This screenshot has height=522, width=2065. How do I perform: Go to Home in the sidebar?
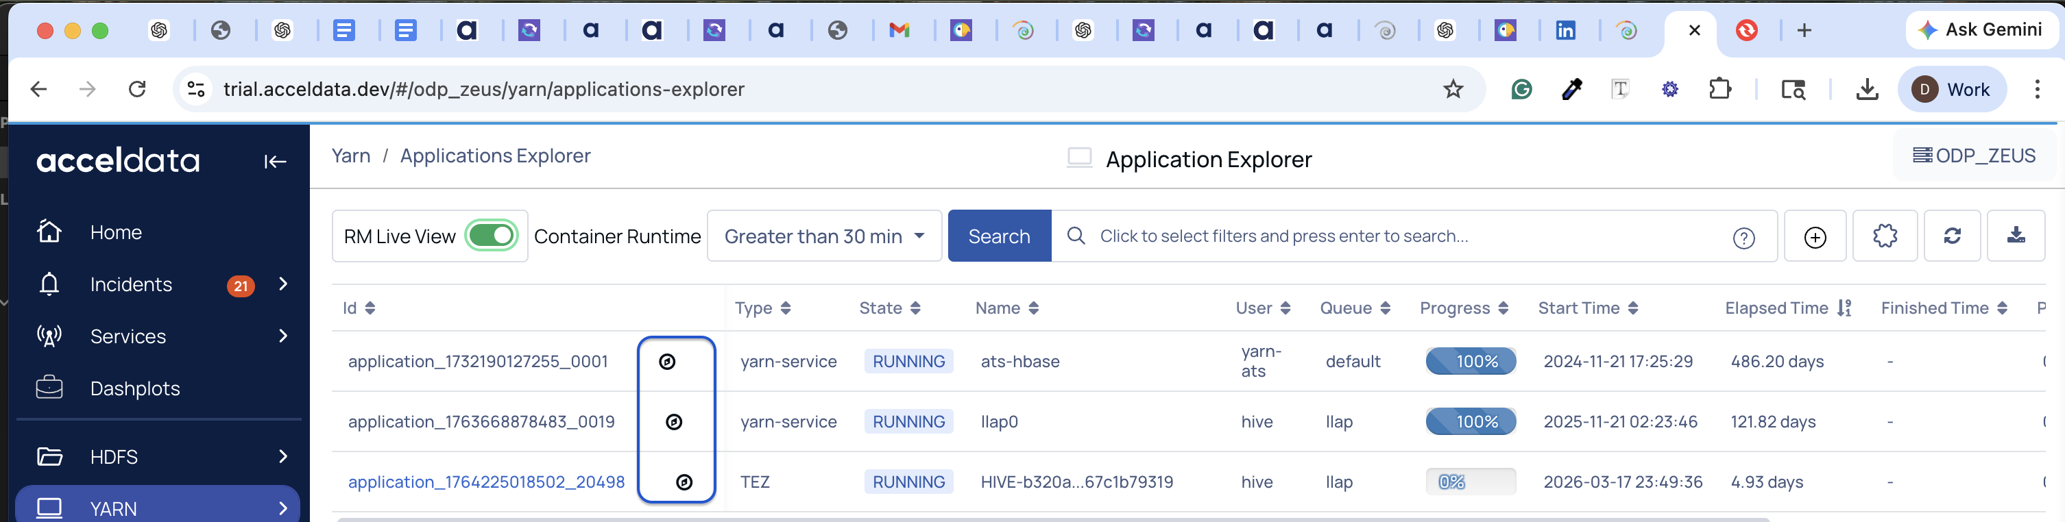point(115,232)
